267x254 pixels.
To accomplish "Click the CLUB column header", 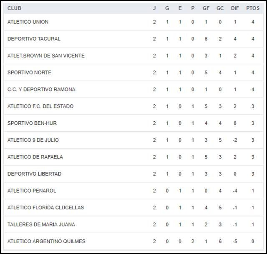I will coord(15,8).
